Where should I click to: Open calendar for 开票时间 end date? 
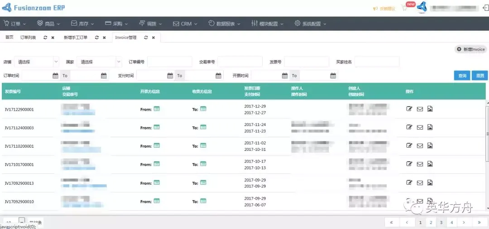click(x=333, y=75)
